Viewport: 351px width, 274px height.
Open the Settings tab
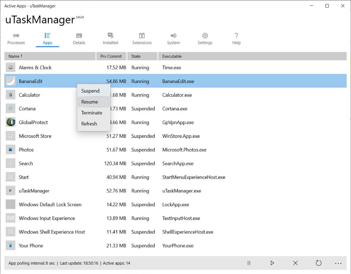[205, 39]
